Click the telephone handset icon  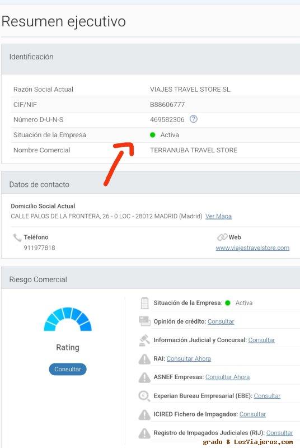[x=17, y=237]
